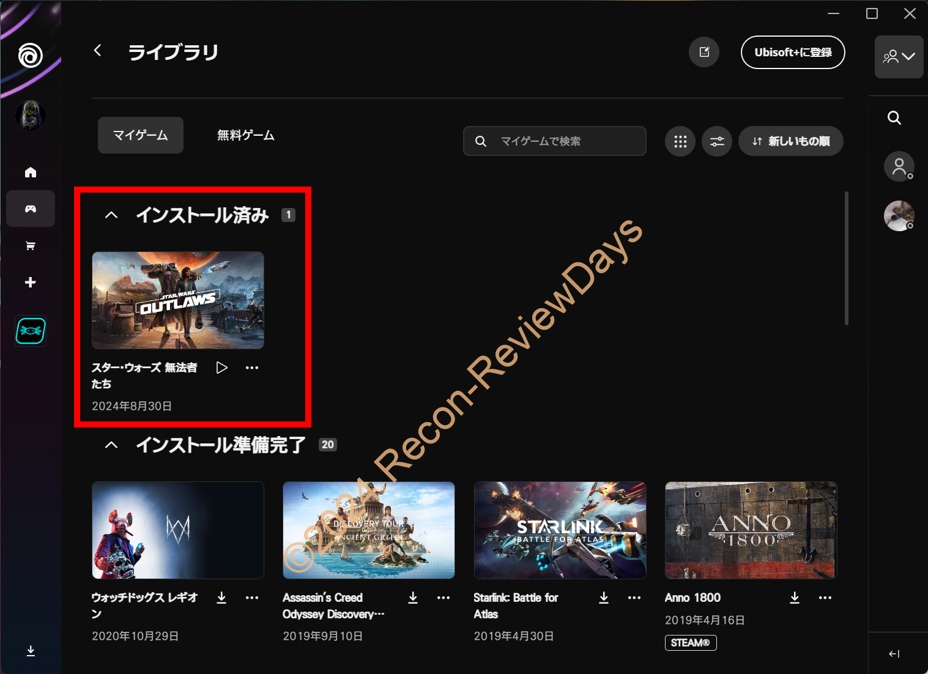Select the マイゲーム tab

141,135
